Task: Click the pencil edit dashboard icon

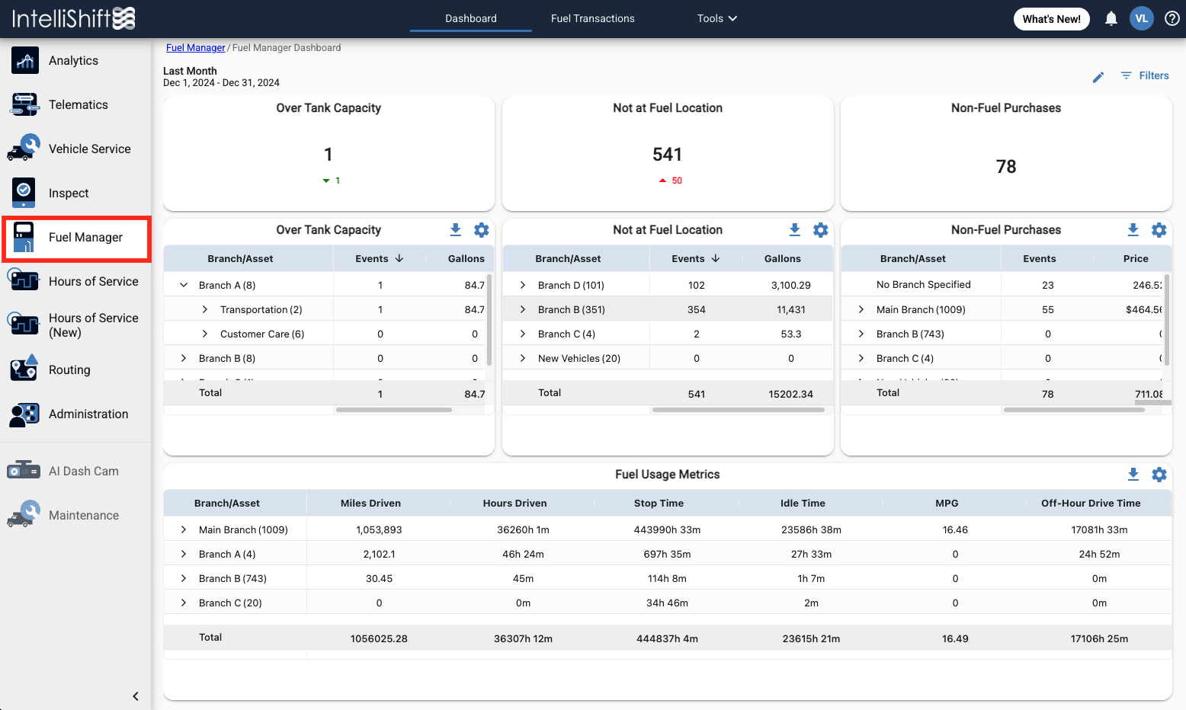Action: [x=1098, y=77]
